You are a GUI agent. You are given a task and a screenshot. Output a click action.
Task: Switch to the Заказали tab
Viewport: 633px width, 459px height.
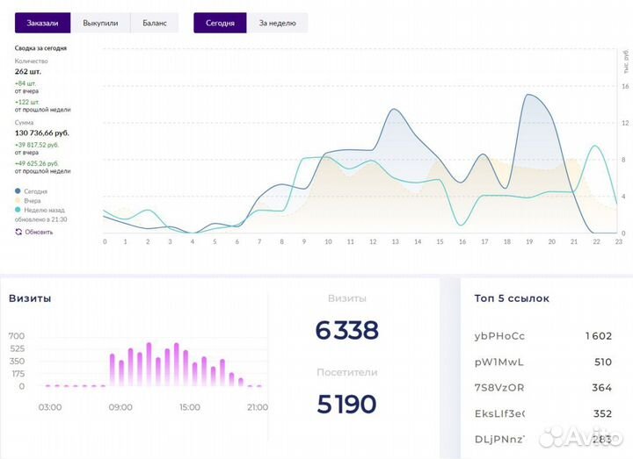(43, 23)
